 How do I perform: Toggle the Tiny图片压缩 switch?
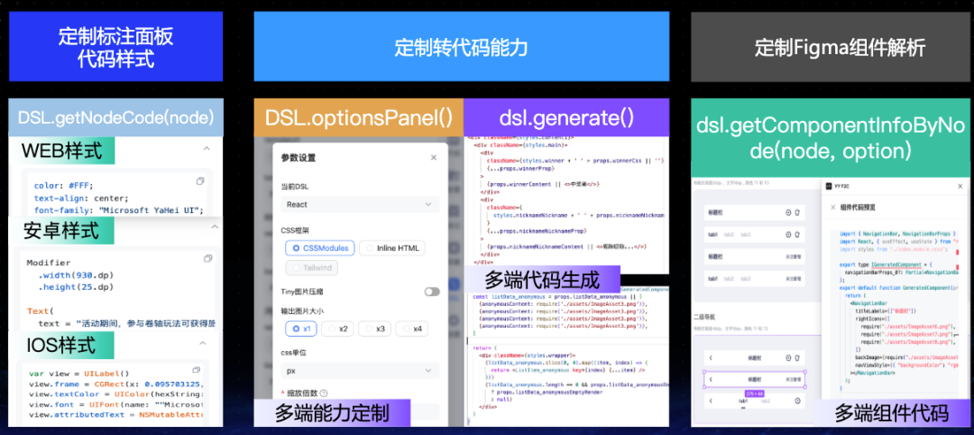pyautogui.click(x=432, y=292)
